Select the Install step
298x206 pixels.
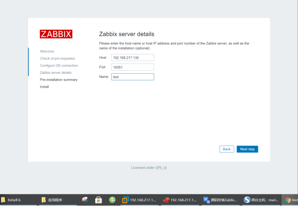44,87
